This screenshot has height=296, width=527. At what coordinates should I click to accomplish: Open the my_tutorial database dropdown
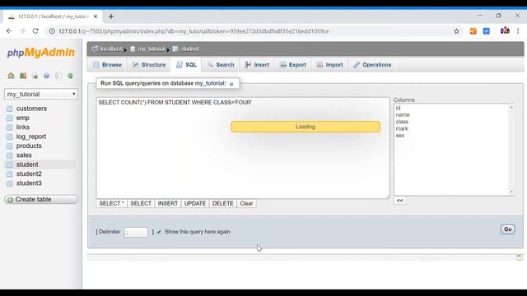point(41,94)
